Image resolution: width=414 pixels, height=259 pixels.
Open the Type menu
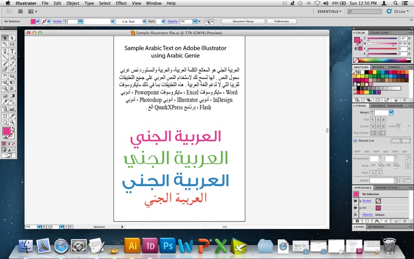[89, 3]
